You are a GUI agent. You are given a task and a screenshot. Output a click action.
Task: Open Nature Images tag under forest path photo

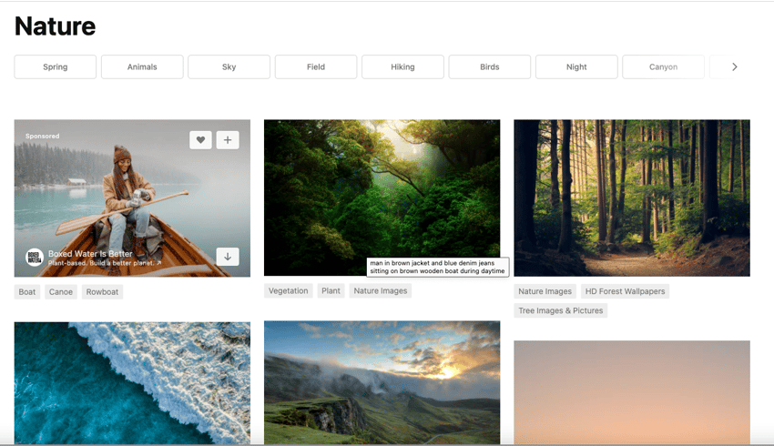pos(545,291)
